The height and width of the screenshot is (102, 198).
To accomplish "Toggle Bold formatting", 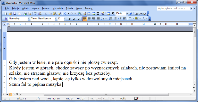I will 69,19.
